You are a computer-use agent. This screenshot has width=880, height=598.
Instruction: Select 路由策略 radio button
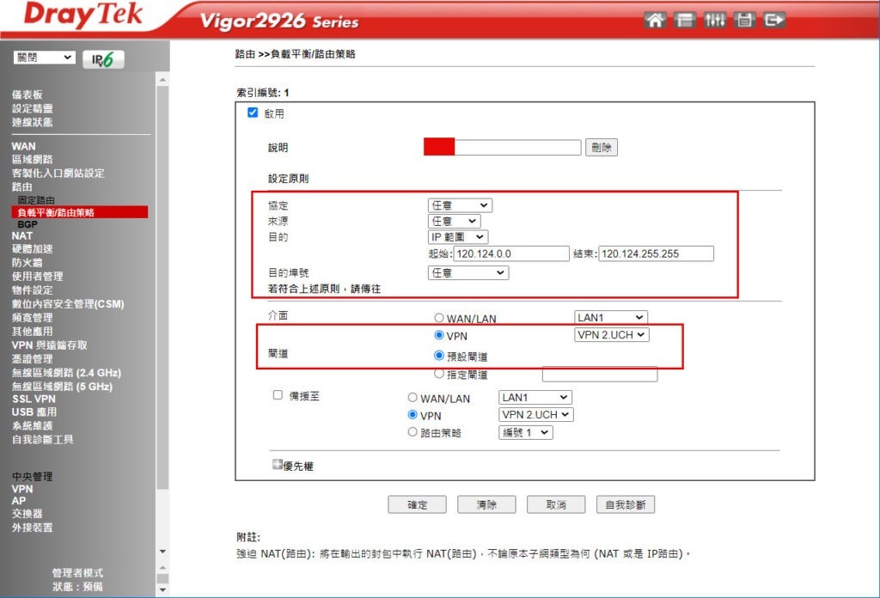[x=412, y=432]
